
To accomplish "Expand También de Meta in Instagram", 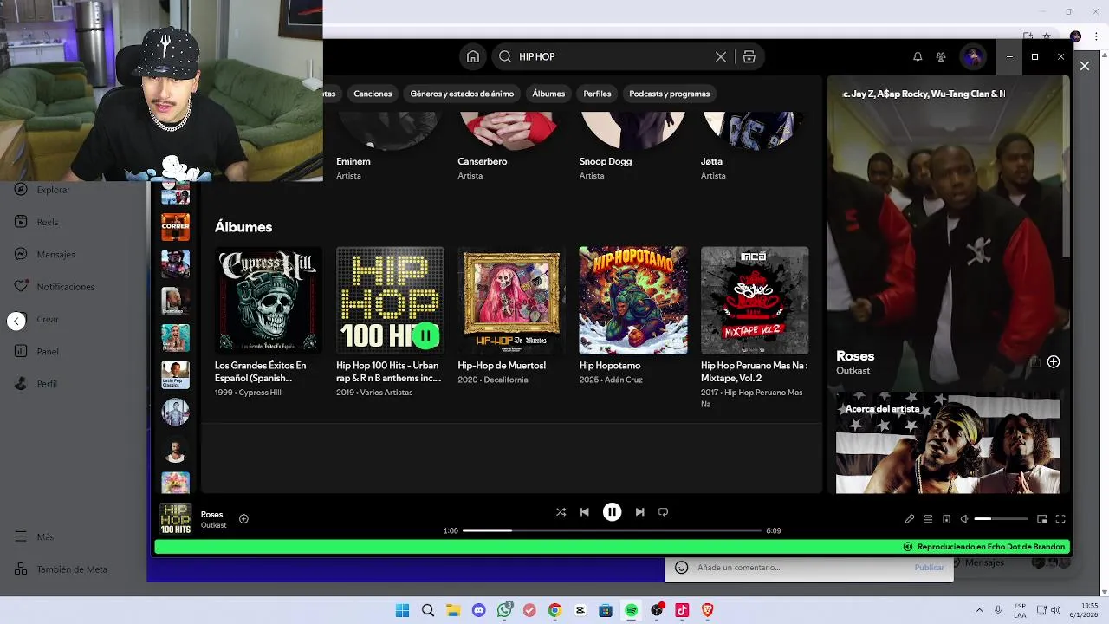I will click(x=61, y=569).
